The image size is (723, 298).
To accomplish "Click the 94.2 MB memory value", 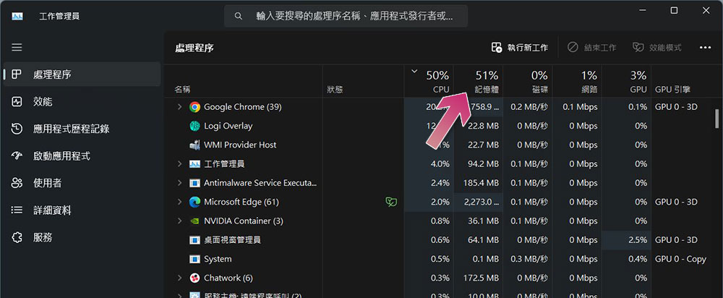I will (x=483, y=163).
